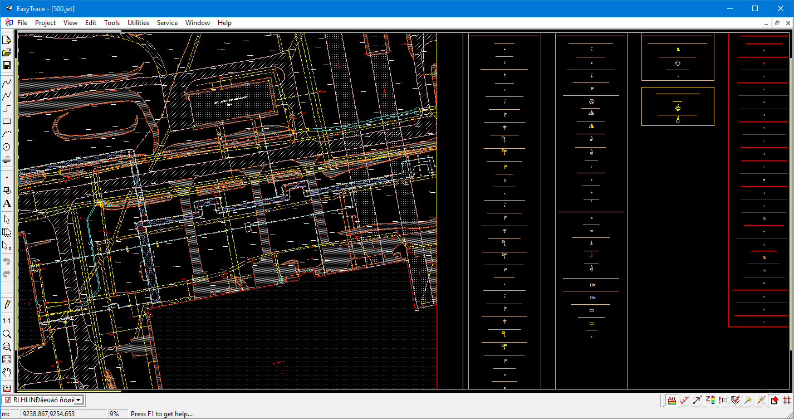The width and height of the screenshot is (794, 419).
Task: Save the project with the floppy disk icon
Action: 7,66
